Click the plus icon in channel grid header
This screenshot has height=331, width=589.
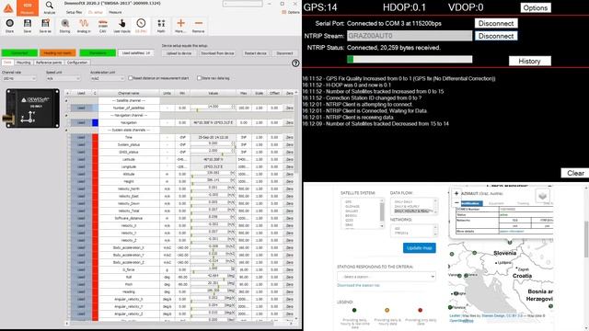tap(67, 93)
